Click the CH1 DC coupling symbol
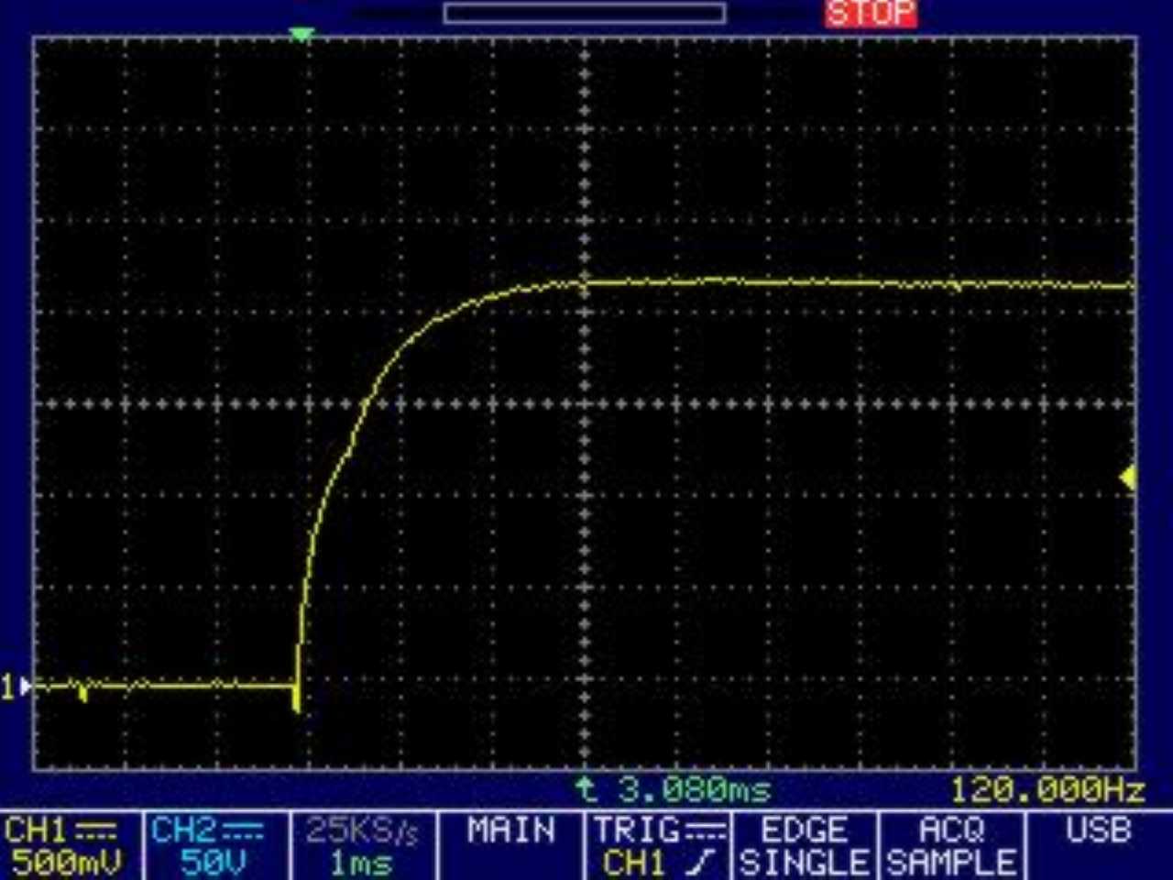Screen dimensions: 1173x880 pyautogui.click(x=95, y=831)
